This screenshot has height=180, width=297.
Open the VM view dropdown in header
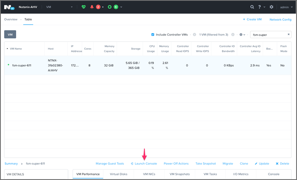point(59,7)
